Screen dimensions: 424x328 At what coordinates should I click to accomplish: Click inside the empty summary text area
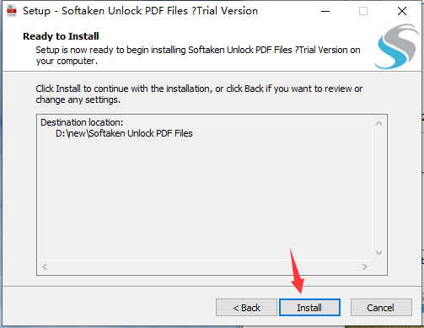pyautogui.click(x=205, y=196)
